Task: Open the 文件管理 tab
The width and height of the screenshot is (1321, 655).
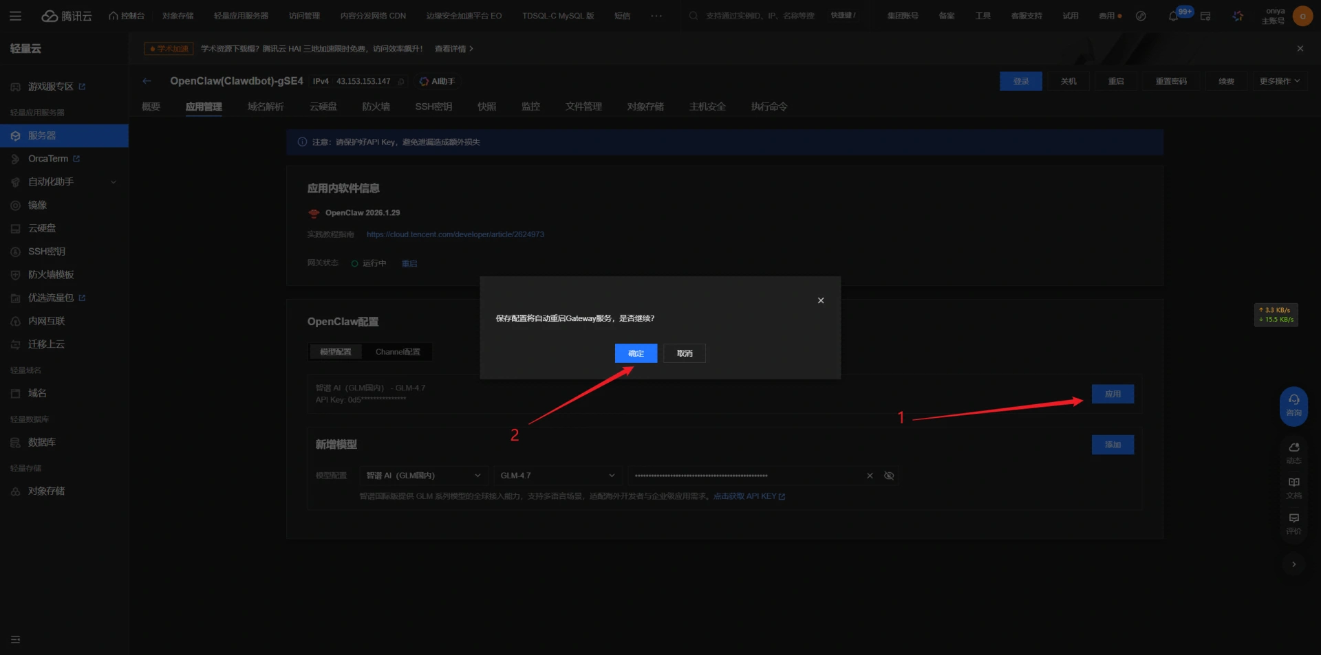Action: 583,107
